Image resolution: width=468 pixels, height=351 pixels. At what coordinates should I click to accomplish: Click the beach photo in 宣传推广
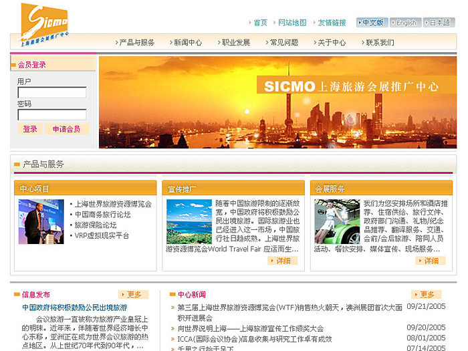(189, 222)
